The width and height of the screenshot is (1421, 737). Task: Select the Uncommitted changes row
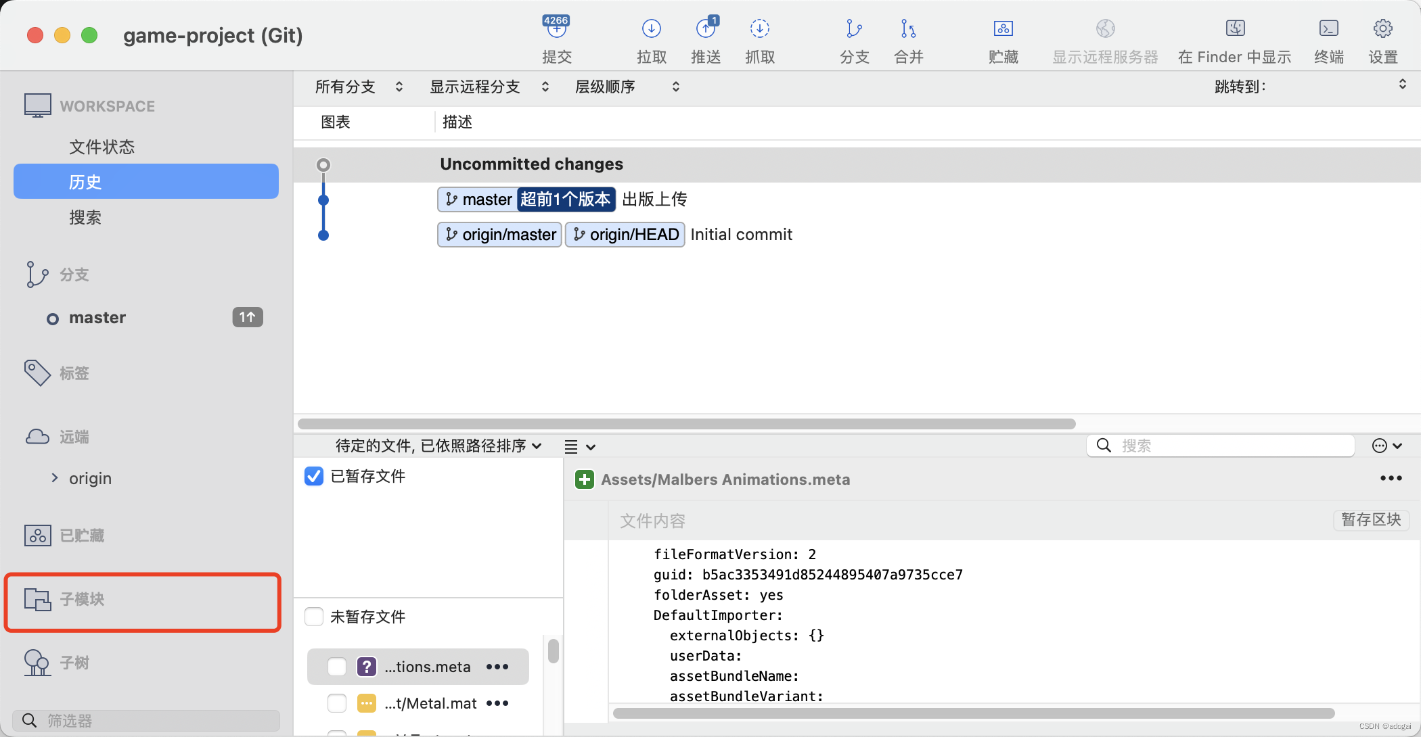pyautogui.click(x=857, y=164)
